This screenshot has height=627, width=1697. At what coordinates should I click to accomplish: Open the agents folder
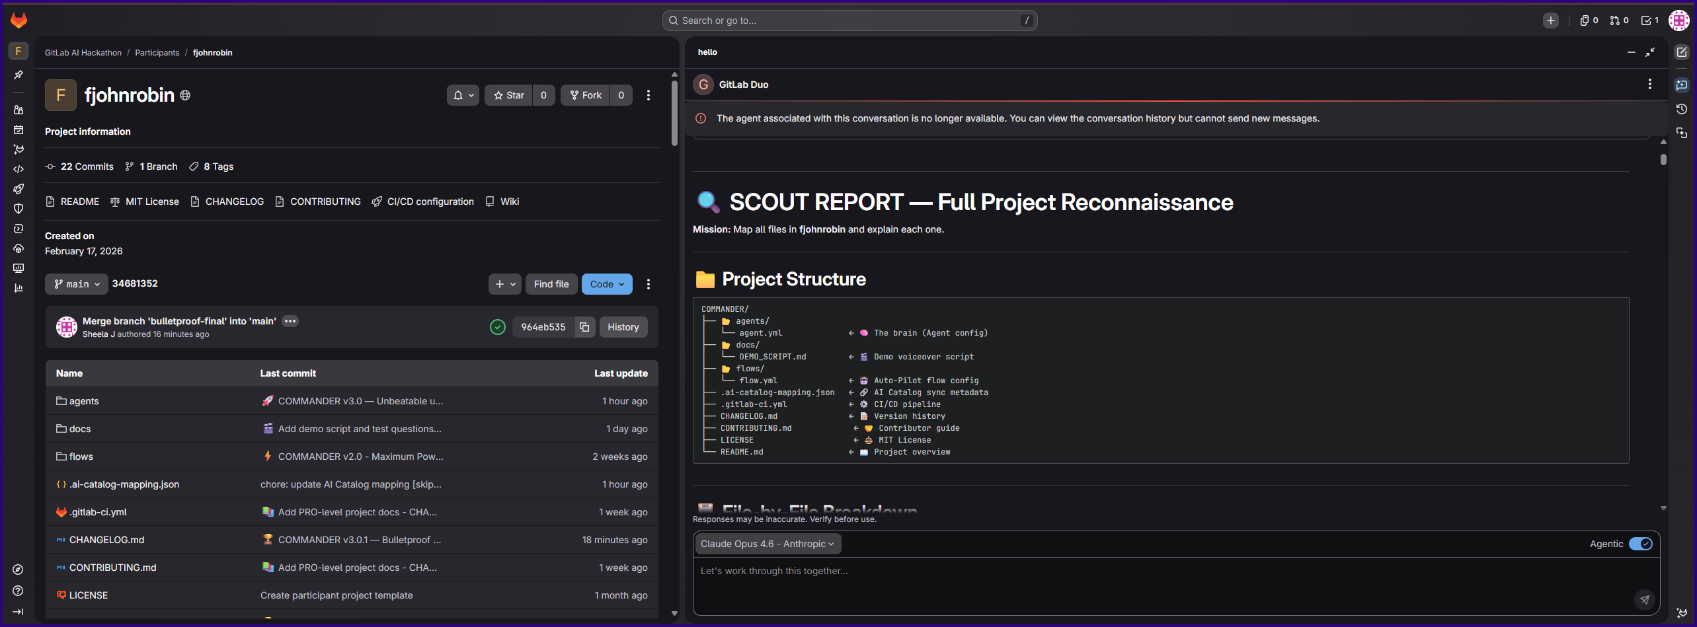[x=84, y=401]
